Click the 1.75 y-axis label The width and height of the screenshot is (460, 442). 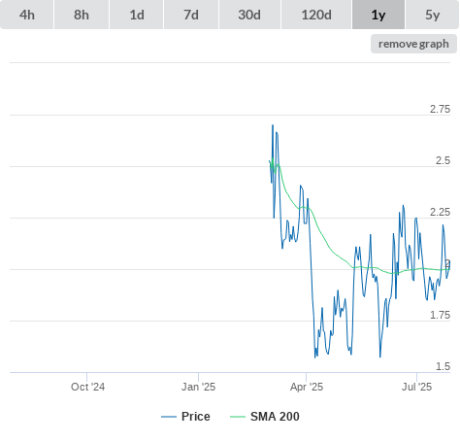440,315
